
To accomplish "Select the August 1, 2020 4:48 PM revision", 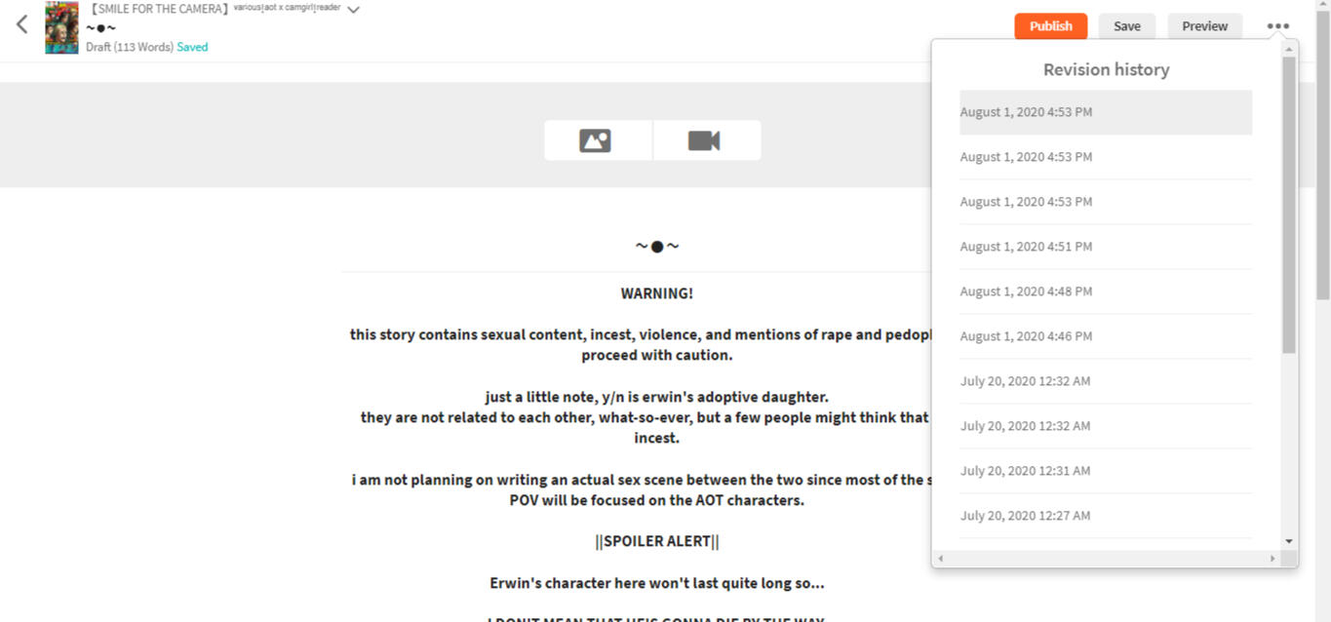I will click(x=1026, y=292).
